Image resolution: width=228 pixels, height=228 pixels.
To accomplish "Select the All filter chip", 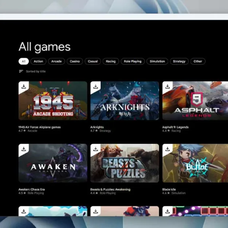I will [24, 61].
